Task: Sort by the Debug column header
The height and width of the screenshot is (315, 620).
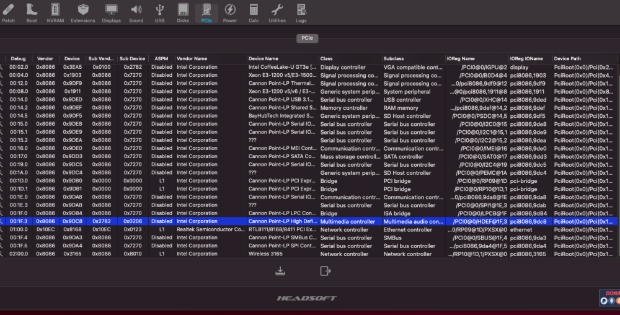Action: (x=18, y=58)
